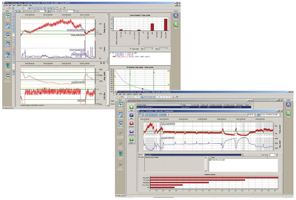The width and height of the screenshot is (296, 200).
Task: Launch SPC+ action in Simulation window
Action: pos(288,114)
